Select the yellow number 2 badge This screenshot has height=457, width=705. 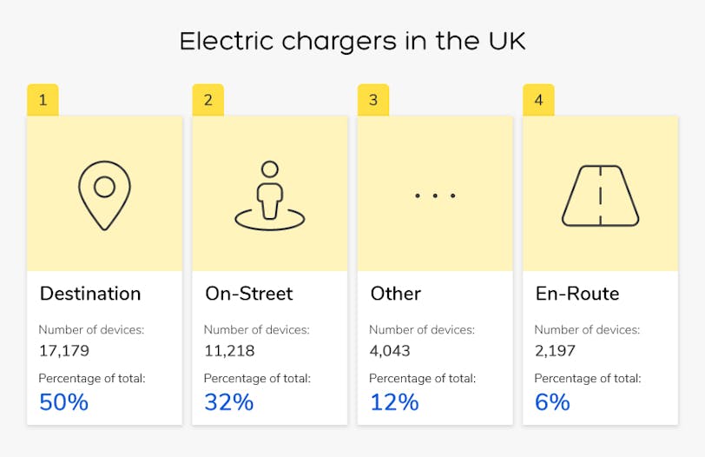click(208, 100)
